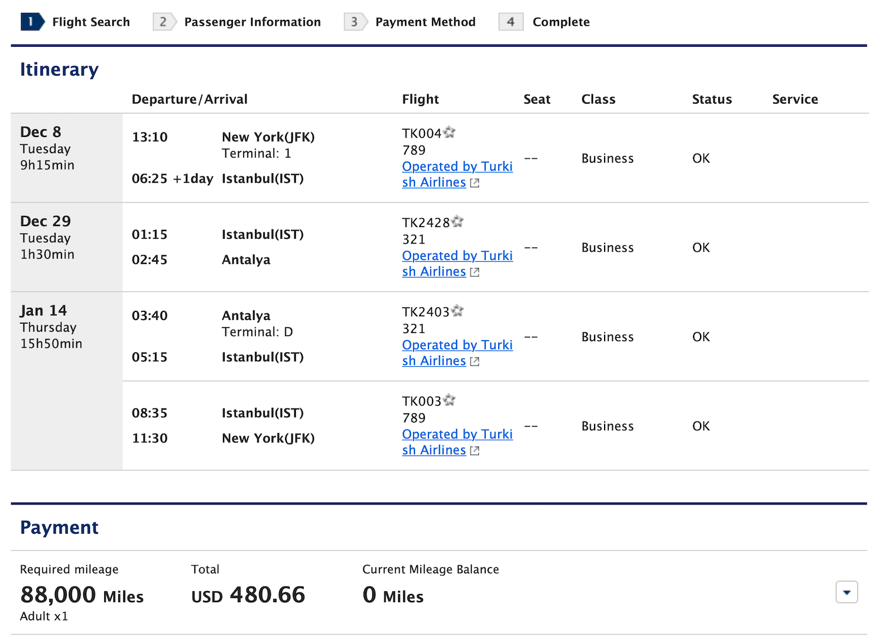Click the OK status for the Dec 29 flight
This screenshot has width=878, height=642.
pos(701,247)
